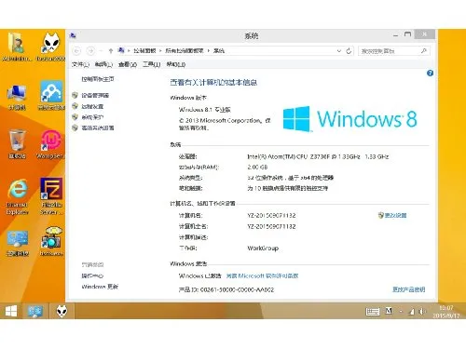This screenshot has height=349, width=466.
Task: Switch to the Control Panel taskbar button
Action: click(x=35, y=311)
